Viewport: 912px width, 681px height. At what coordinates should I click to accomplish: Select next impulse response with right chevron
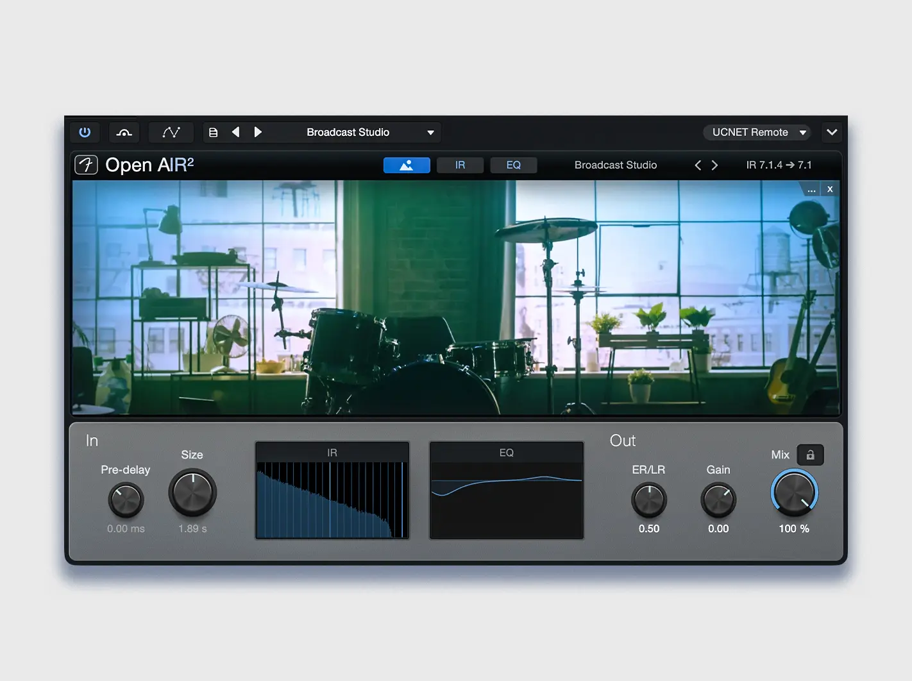714,165
